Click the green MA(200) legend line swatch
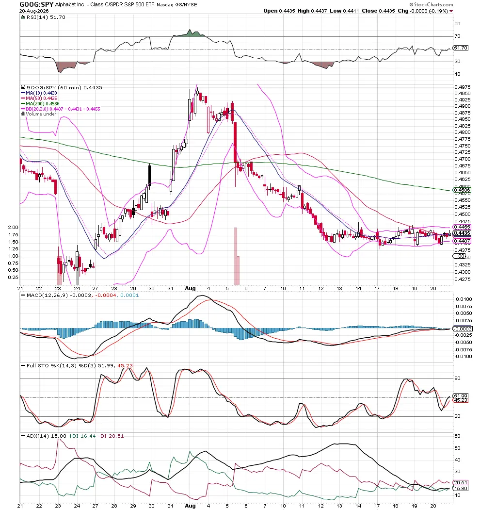Image resolution: width=480 pixels, height=510 pixels. point(23,104)
